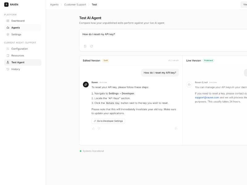Give a thumbs down on the edited response
The image size is (247, 185).
point(98,129)
